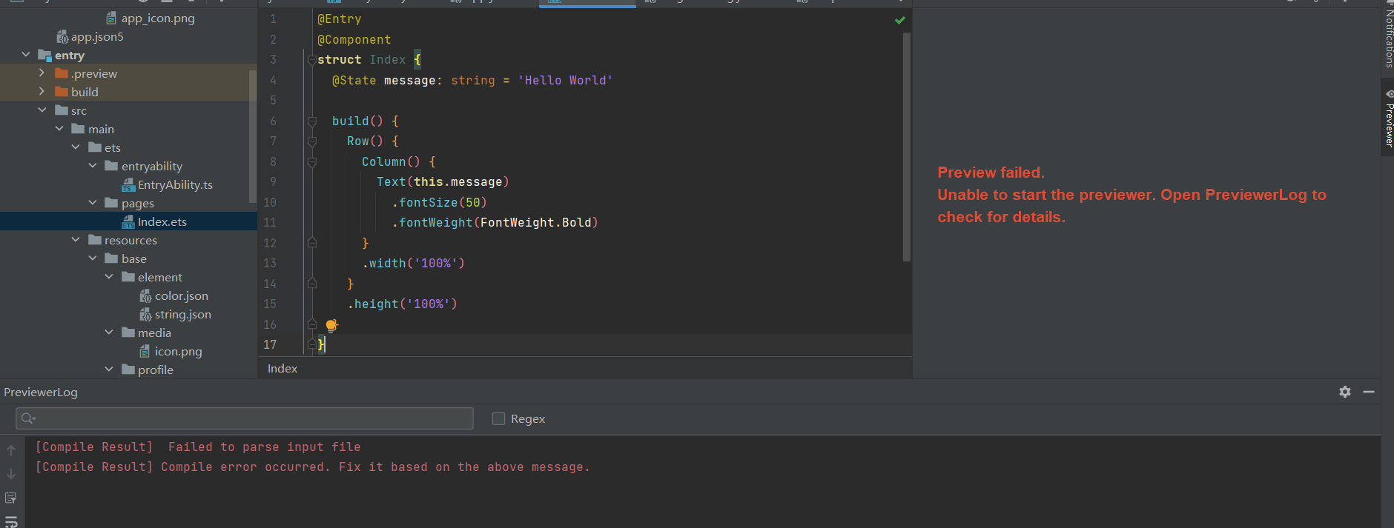This screenshot has width=1394, height=528.
Task: Jump down with the log's down arrow
Action: (x=11, y=473)
